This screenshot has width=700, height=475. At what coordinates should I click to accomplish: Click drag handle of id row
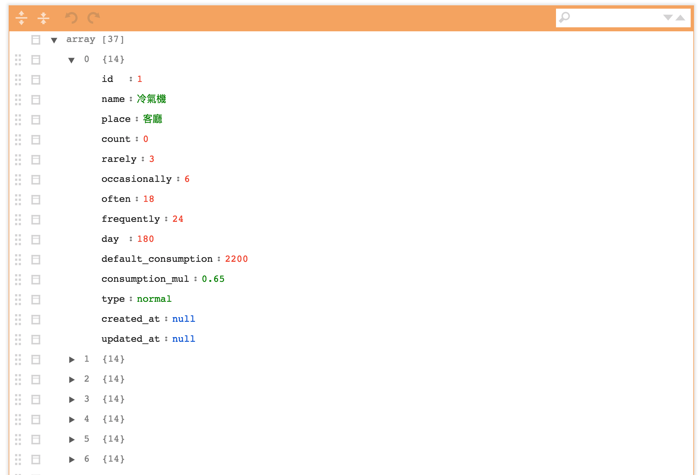point(18,80)
